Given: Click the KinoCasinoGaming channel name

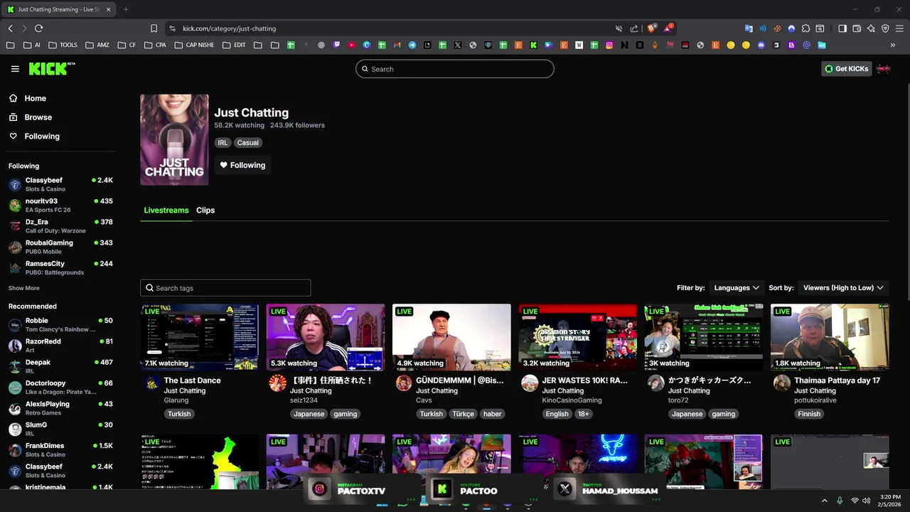Looking at the screenshot, I should [x=572, y=400].
